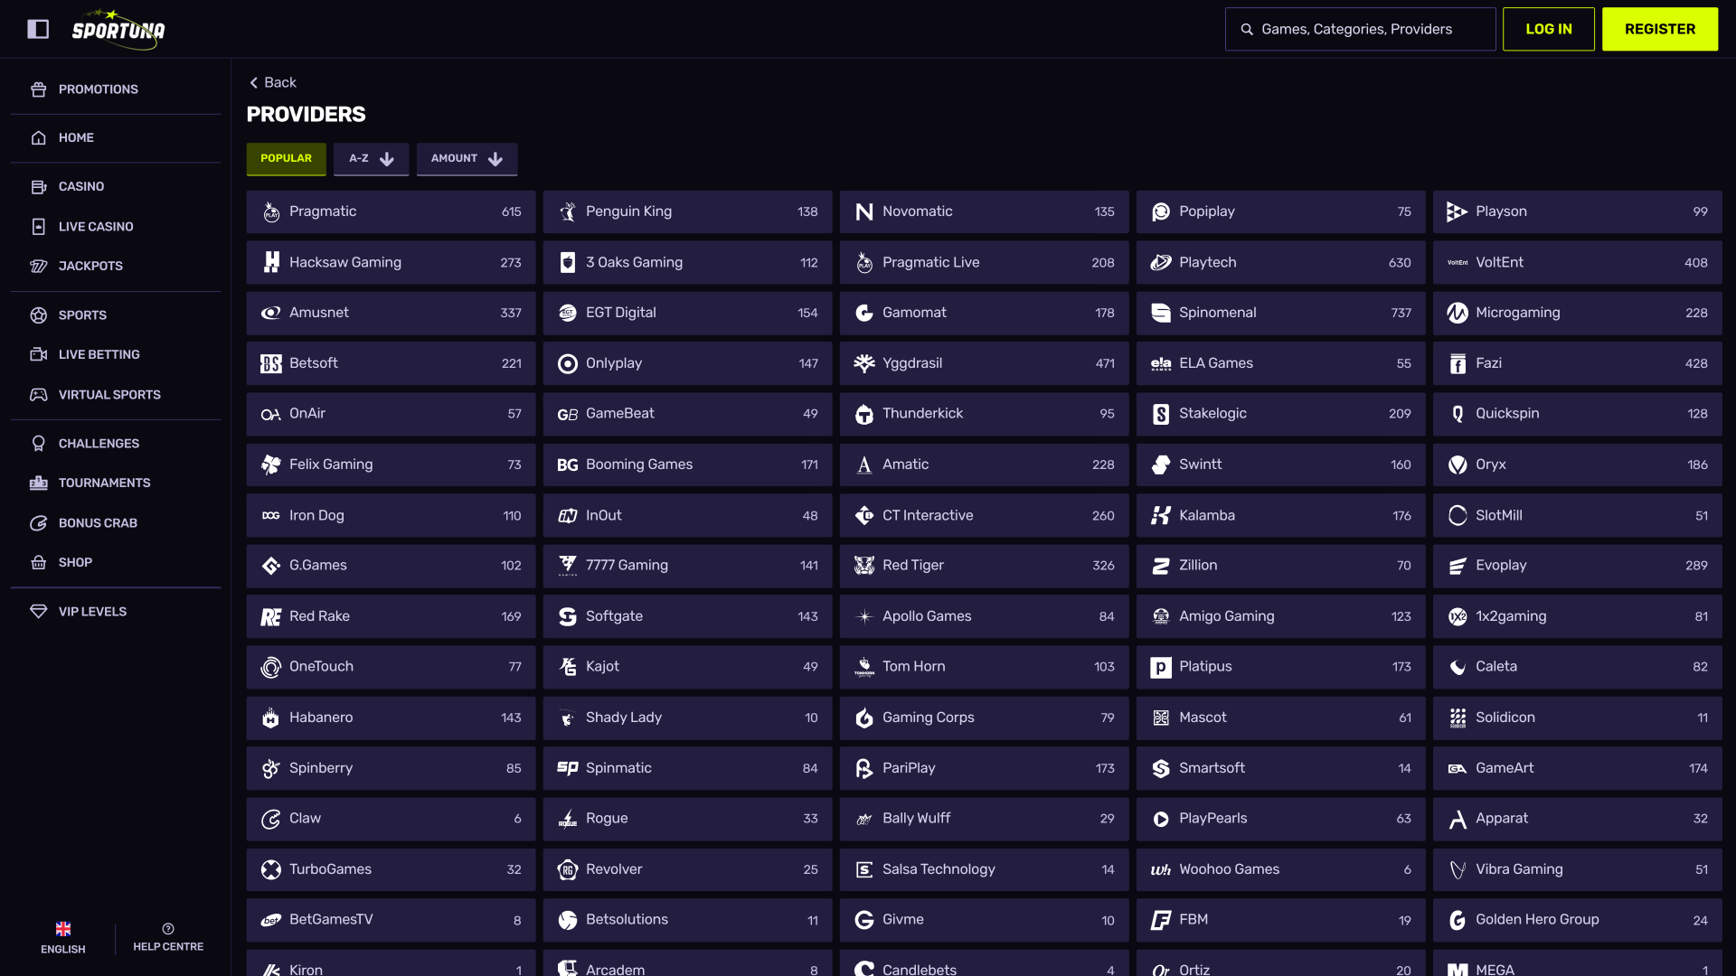Screen dimensions: 1736x976
Task: Select the VIP Levels diamond icon
Action: [x=39, y=611]
